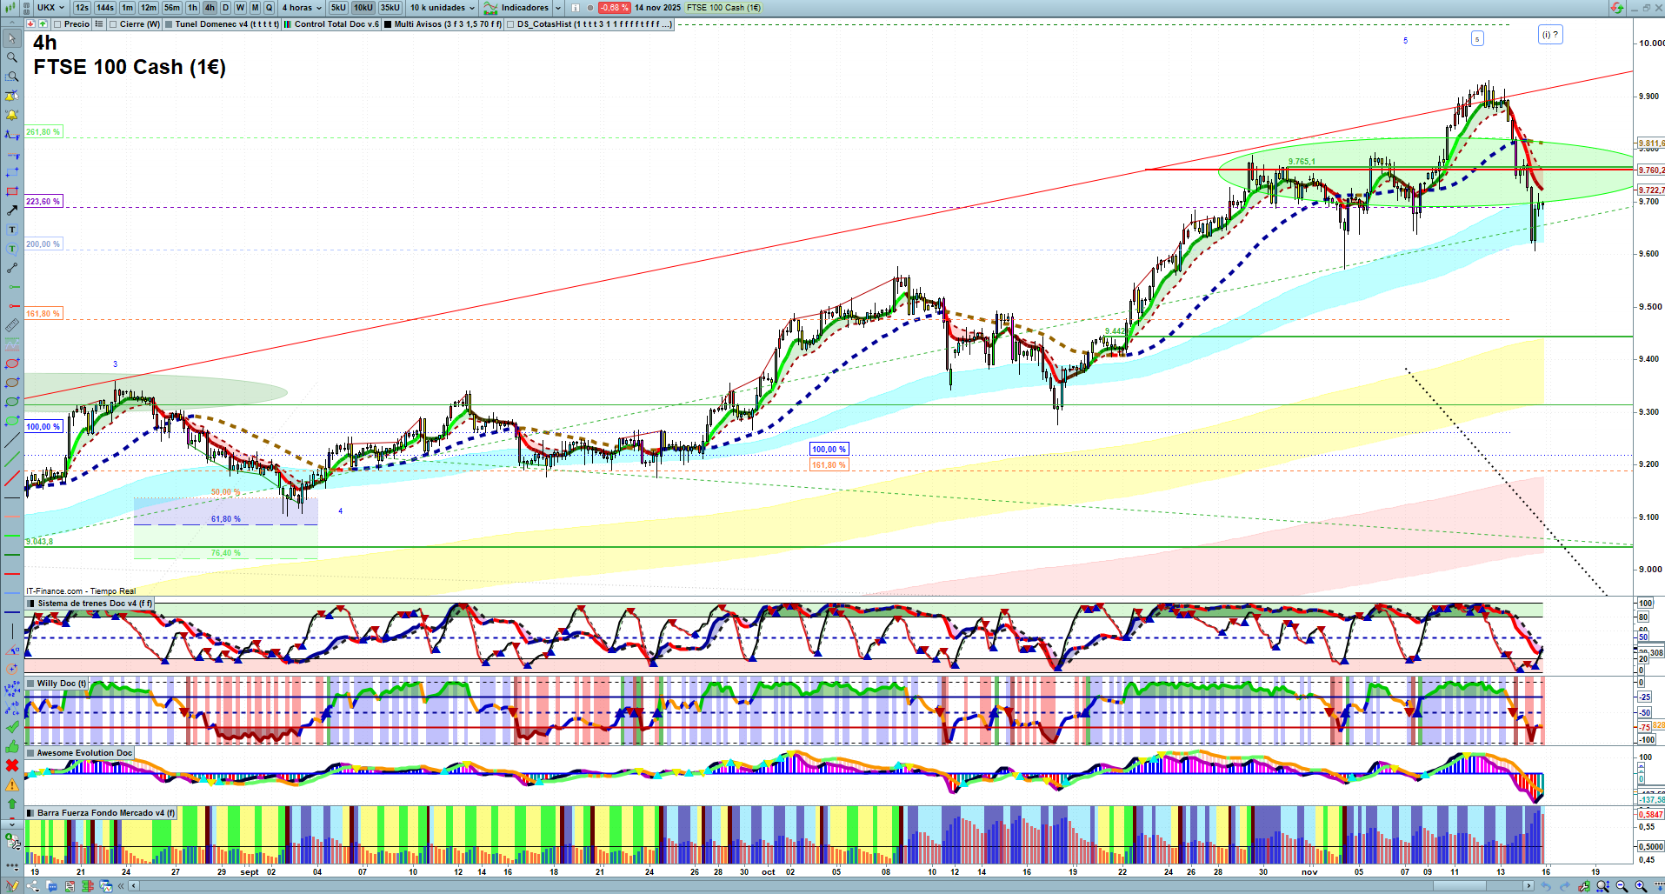
Task: Expand the 4 horas timeframe dropdown
Action: 301,8
